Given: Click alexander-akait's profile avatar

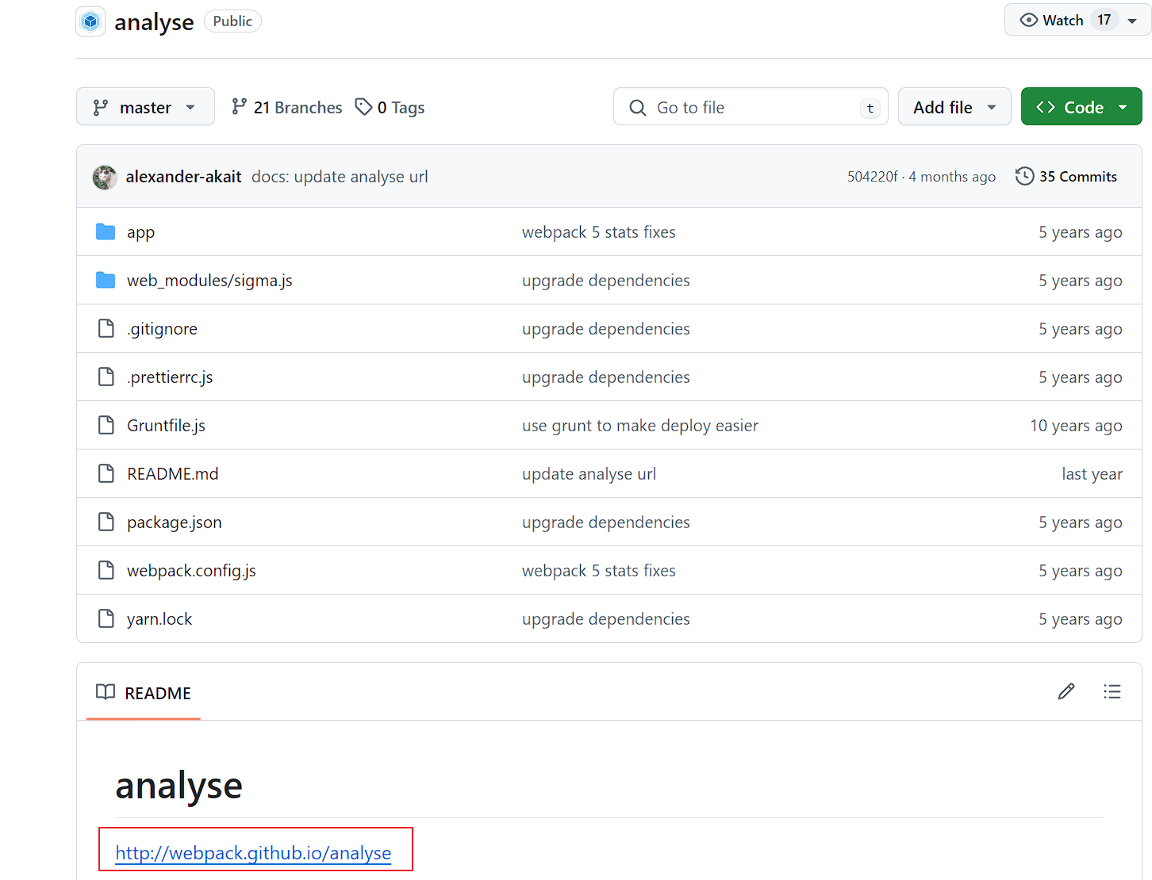Looking at the screenshot, I should coord(105,177).
